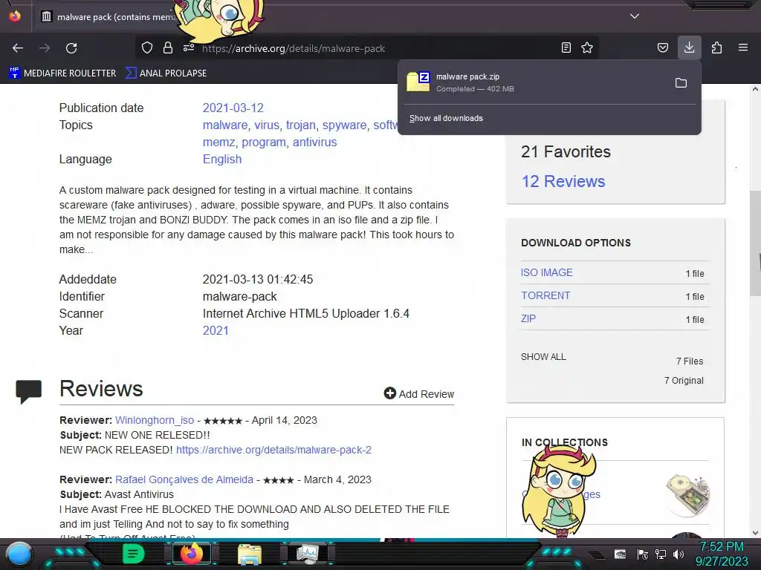Open reviewer Winlonghorn_iso profile
Viewport: 761px width, 570px height.
pyautogui.click(x=155, y=420)
